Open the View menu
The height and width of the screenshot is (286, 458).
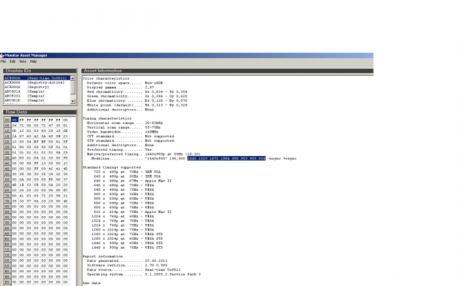tap(22, 61)
